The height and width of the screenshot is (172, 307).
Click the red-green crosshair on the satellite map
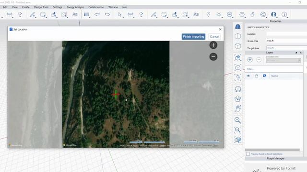[x=116, y=95]
